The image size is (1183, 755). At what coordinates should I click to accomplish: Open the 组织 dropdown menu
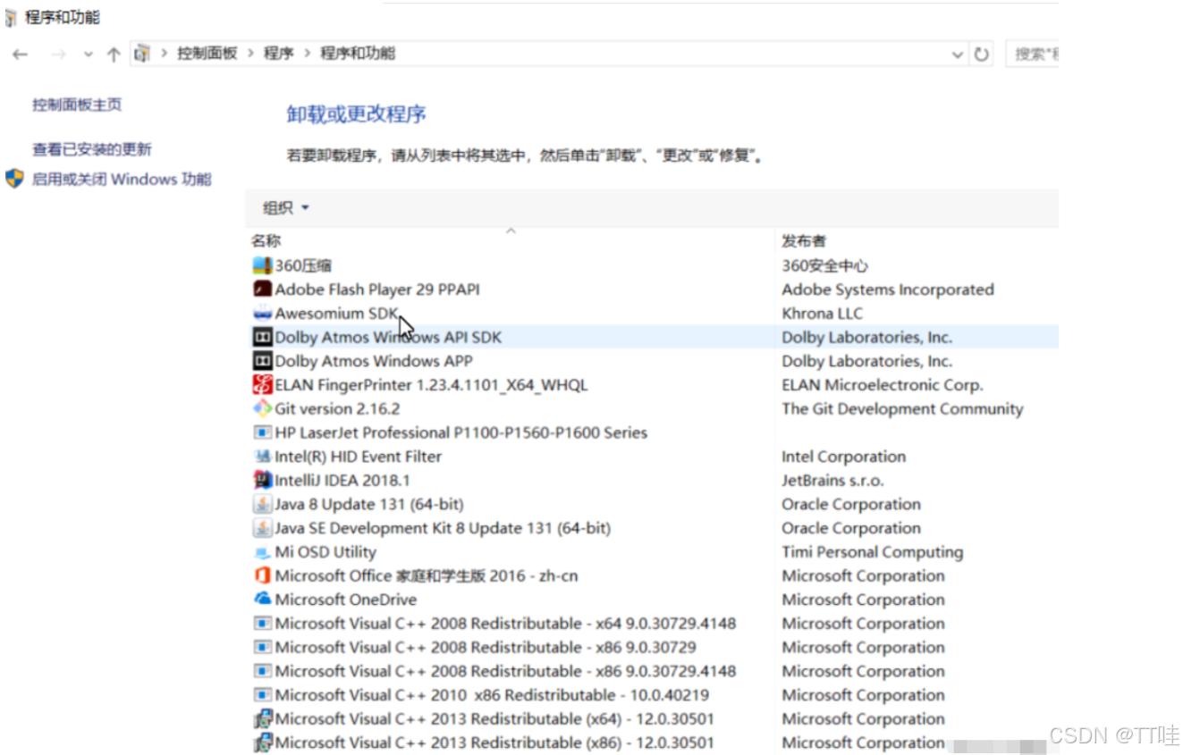coord(285,207)
